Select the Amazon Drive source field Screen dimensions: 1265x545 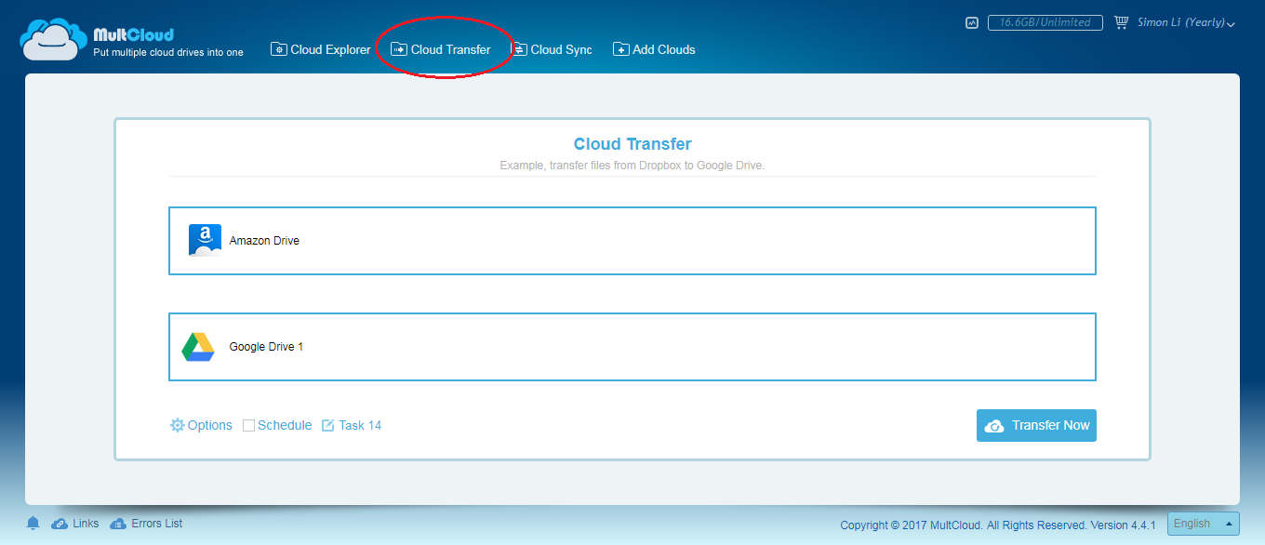632,241
